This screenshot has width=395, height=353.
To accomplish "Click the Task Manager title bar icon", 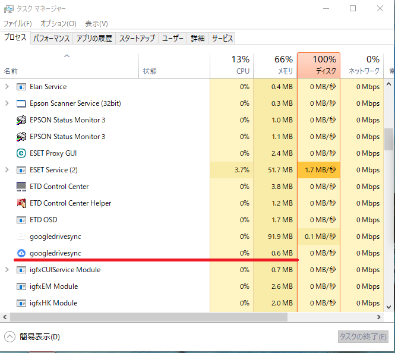I will tap(9, 9).
